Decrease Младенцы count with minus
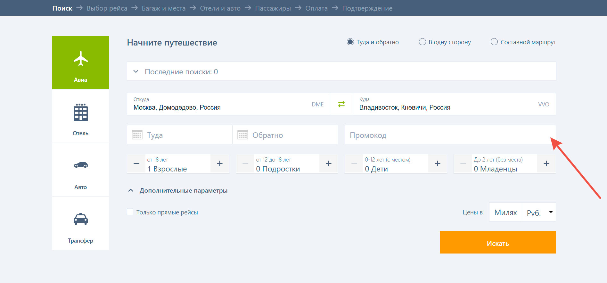The height and width of the screenshot is (283, 607). (463, 163)
